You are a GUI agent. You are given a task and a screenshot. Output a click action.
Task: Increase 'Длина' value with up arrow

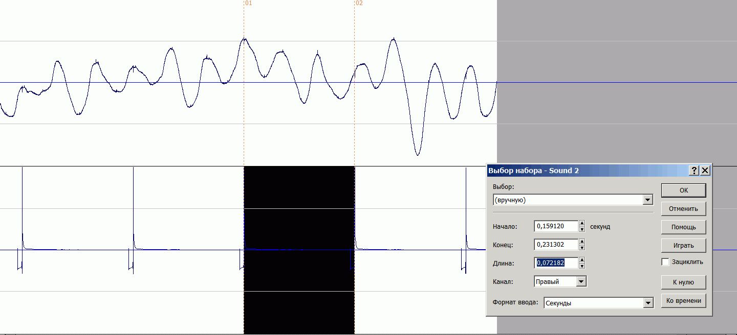click(582, 260)
